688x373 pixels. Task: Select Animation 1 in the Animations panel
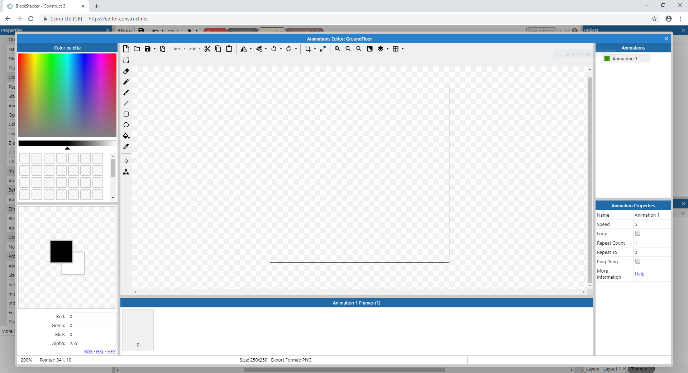pos(626,58)
